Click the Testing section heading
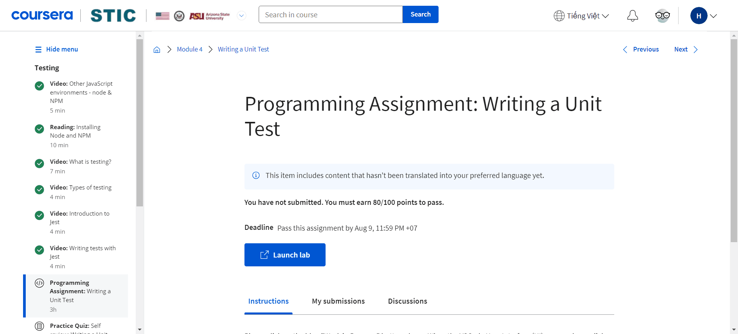This screenshot has height=334, width=738. coord(47,68)
